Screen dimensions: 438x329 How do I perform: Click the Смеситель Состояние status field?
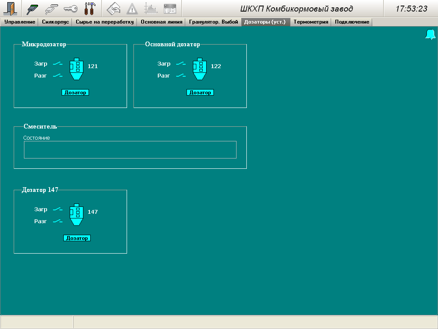point(130,150)
